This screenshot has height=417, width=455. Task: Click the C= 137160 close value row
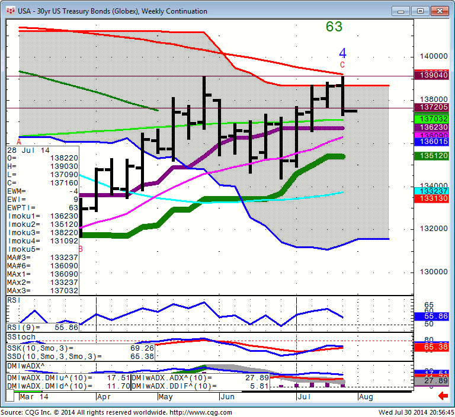pyautogui.click(x=43, y=183)
